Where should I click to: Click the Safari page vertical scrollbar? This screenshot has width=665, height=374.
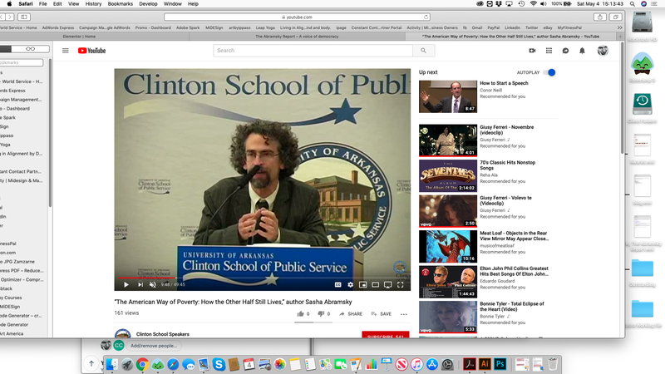pyautogui.click(x=622, y=98)
